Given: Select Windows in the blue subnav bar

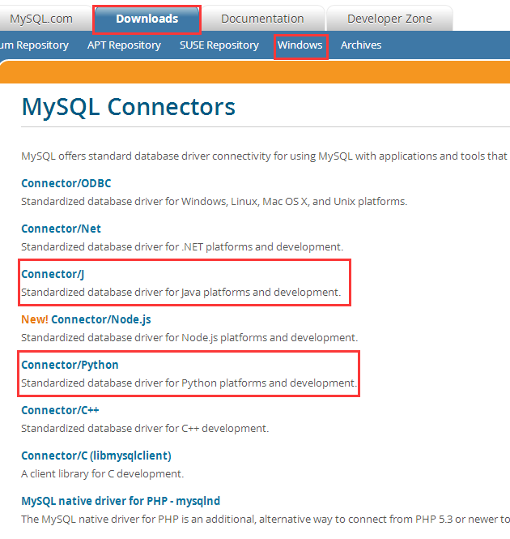Looking at the screenshot, I should coord(300,45).
